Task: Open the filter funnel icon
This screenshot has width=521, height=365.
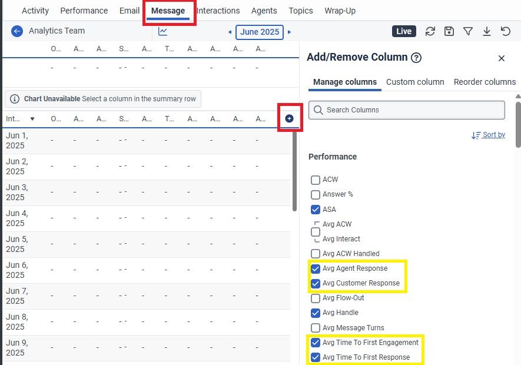Action: [x=468, y=31]
